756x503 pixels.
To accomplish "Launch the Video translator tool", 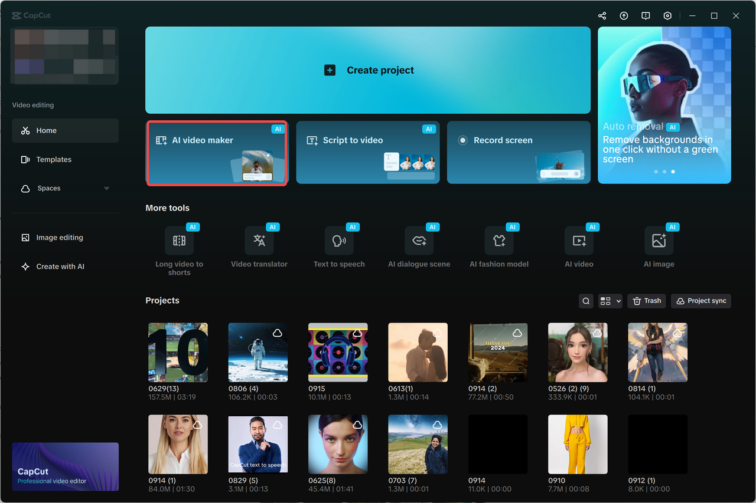I will pos(259,241).
